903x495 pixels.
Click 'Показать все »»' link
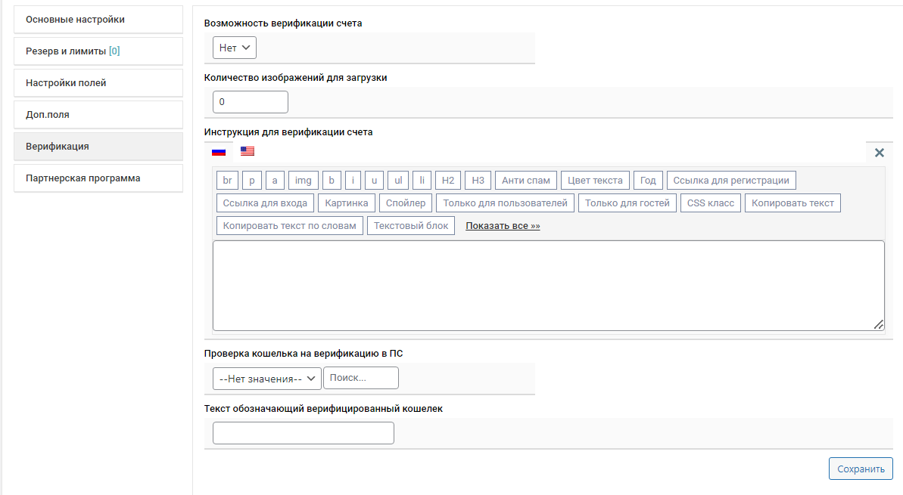click(503, 226)
